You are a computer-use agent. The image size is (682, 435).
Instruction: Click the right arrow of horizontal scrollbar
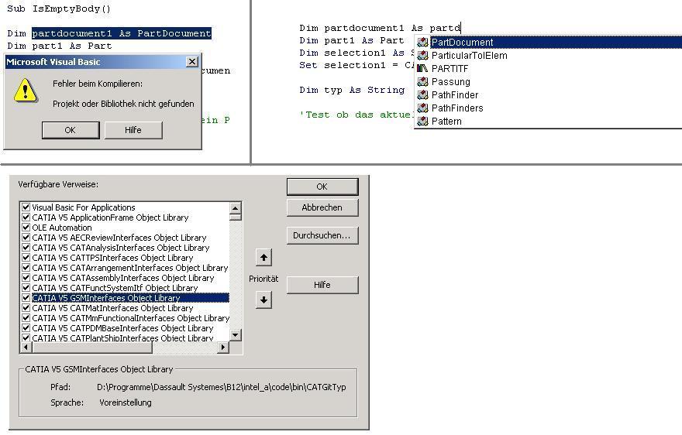[x=223, y=348]
